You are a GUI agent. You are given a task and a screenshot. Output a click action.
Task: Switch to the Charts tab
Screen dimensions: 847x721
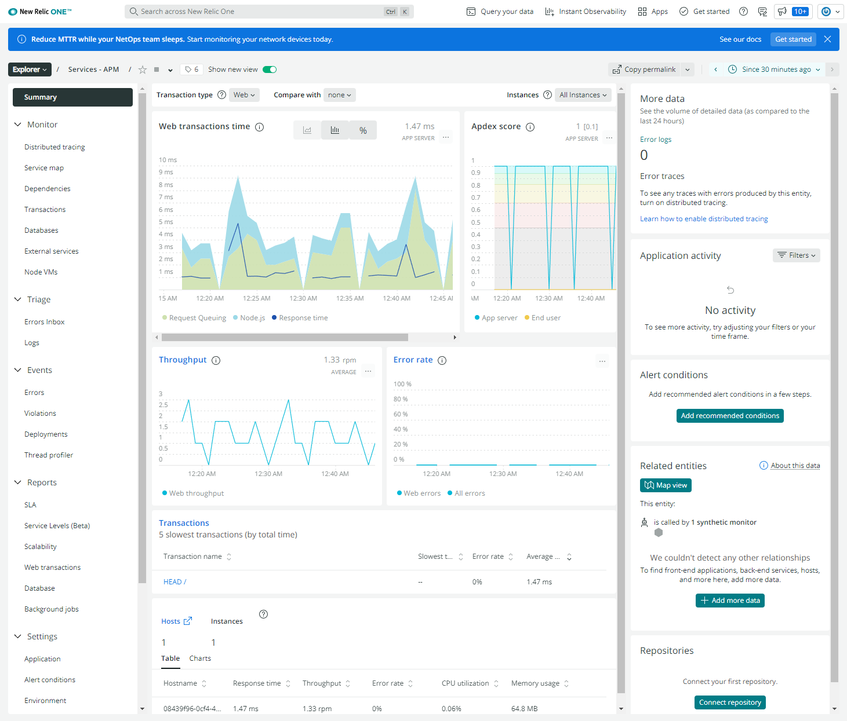point(200,658)
